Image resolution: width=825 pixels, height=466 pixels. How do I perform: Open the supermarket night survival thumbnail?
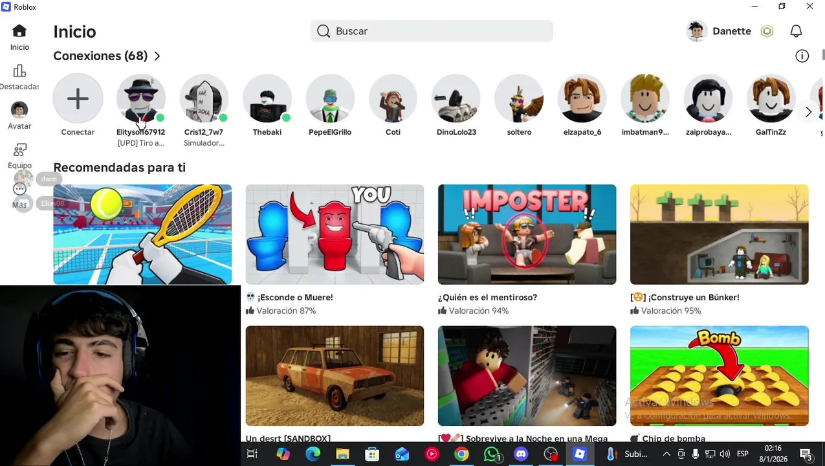pos(527,375)
